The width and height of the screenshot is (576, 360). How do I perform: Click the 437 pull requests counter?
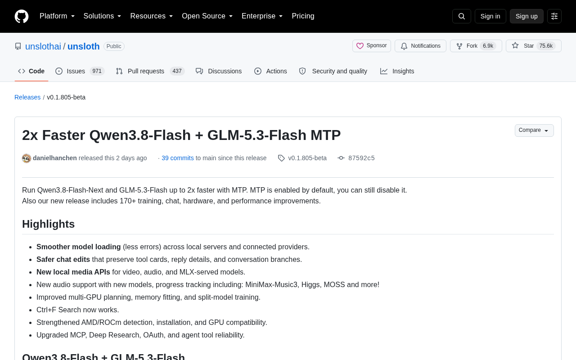[177, 71]
